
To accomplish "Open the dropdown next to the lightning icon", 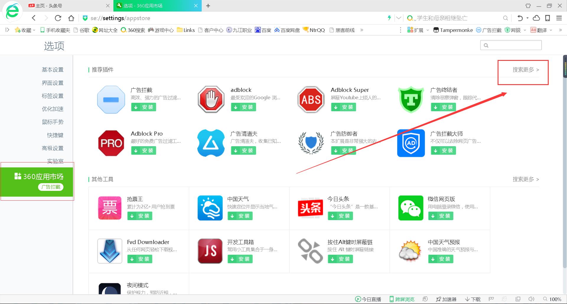I will coord(398,18).
